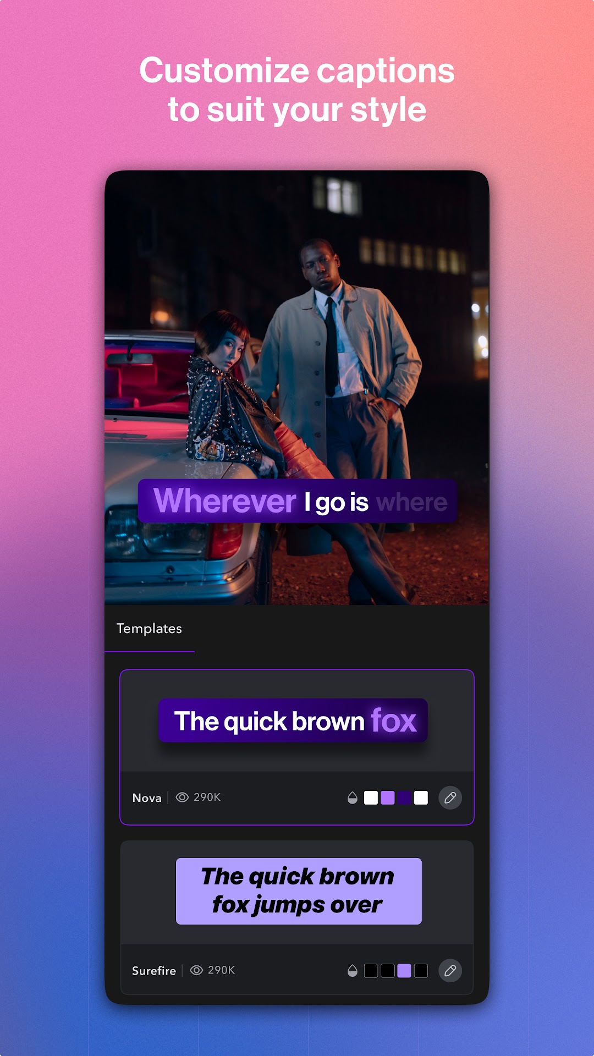594x1056 pixels.
Task: Select the last black Surefire swatch
Action: tap(421, 971)
